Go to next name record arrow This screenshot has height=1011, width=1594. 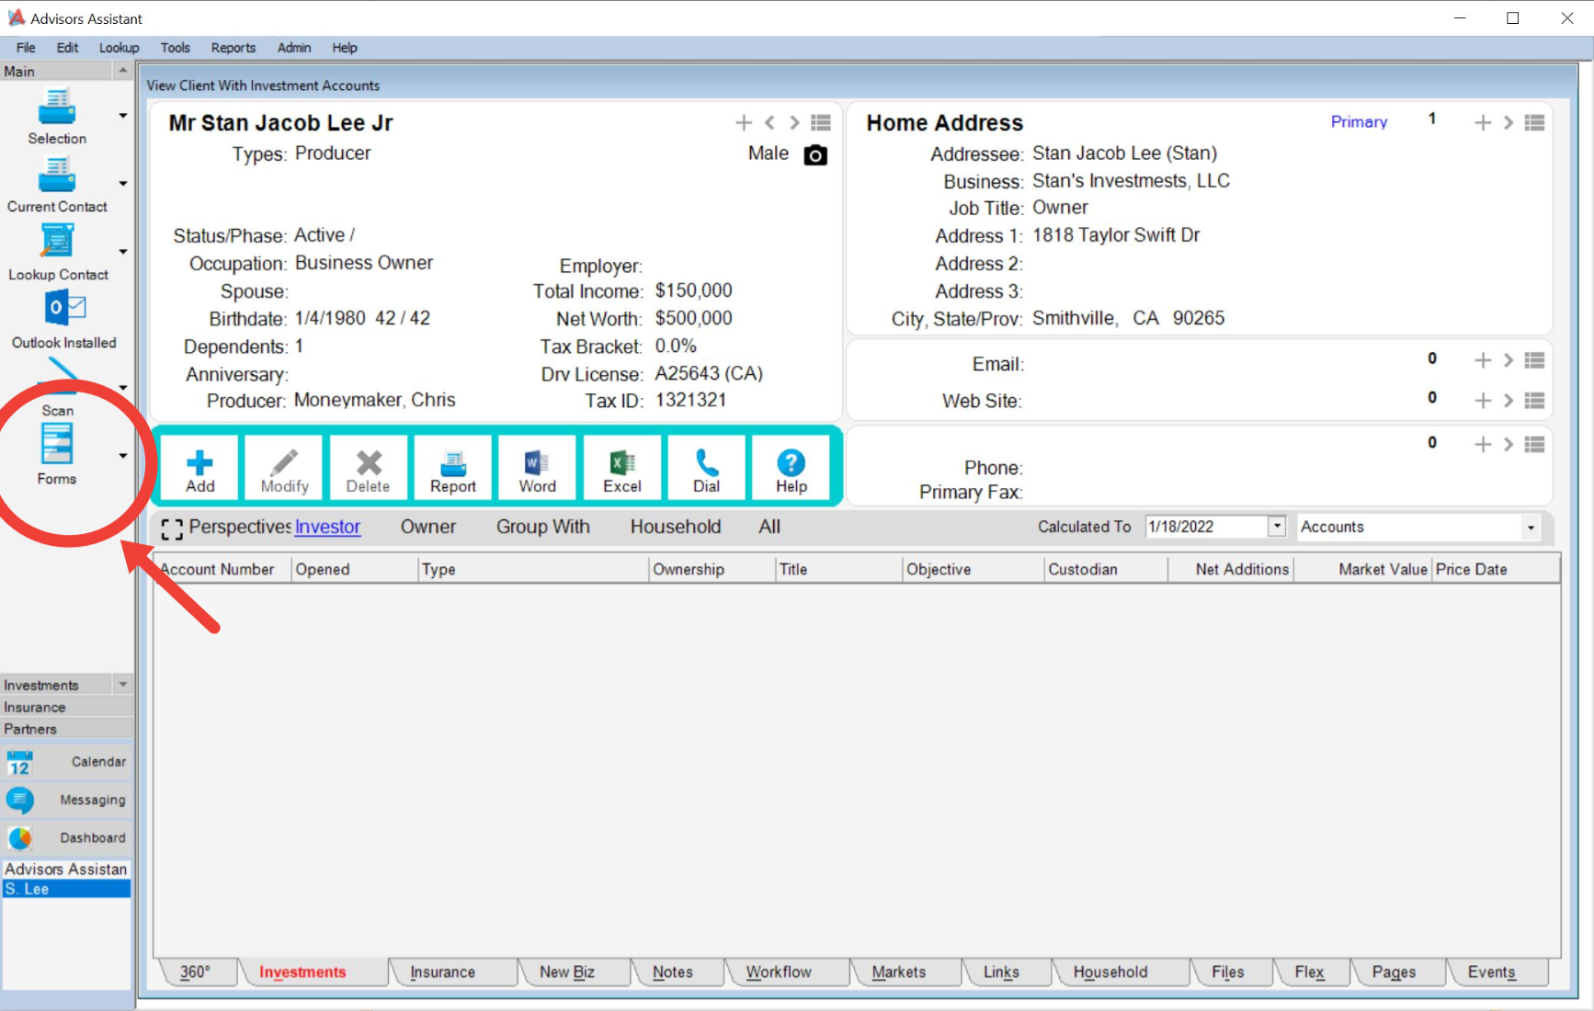(x=794, y=122)
